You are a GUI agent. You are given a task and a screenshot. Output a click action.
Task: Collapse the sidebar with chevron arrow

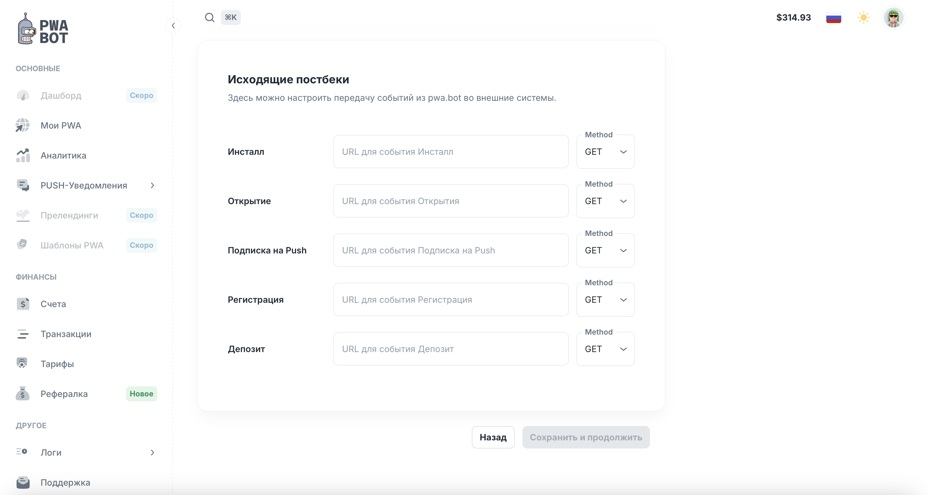[173, 26]
